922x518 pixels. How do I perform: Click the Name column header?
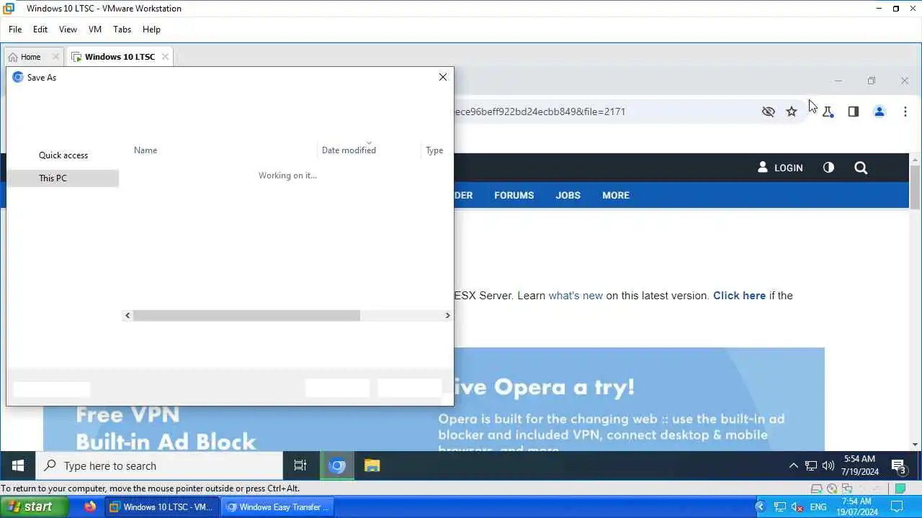pos(146,150)
